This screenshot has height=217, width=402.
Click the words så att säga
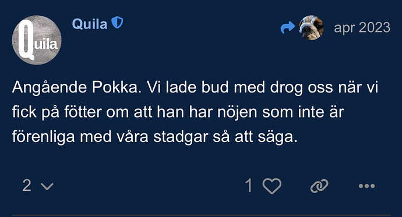255,137
